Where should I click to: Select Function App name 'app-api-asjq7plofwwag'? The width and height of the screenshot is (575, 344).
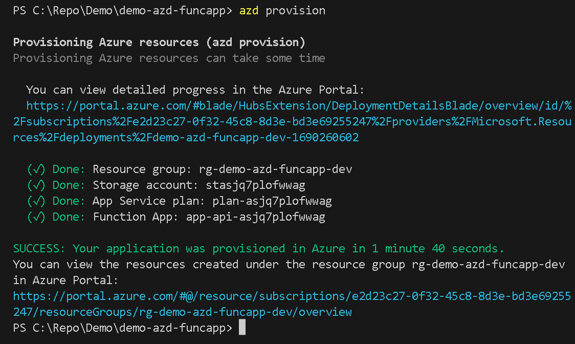click(256, 218)
